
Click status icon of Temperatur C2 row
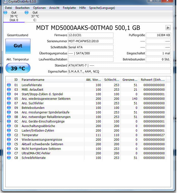pos(9,135)
